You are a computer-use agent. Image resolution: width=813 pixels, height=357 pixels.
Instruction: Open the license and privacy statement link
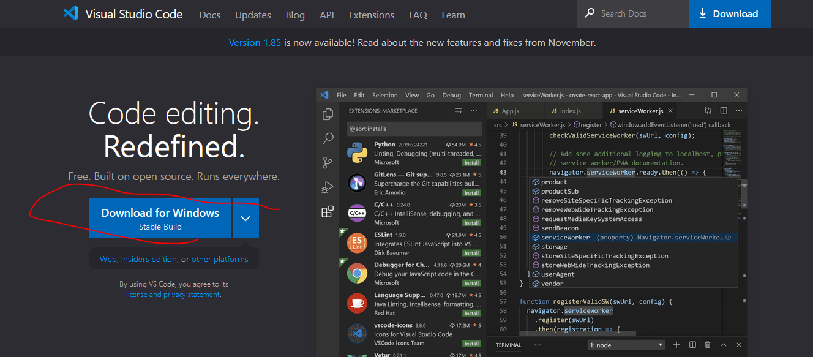(173, 295)
